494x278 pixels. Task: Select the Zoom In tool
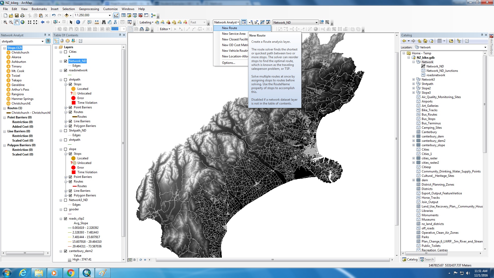pyautogui.click(x=5, y=22)
